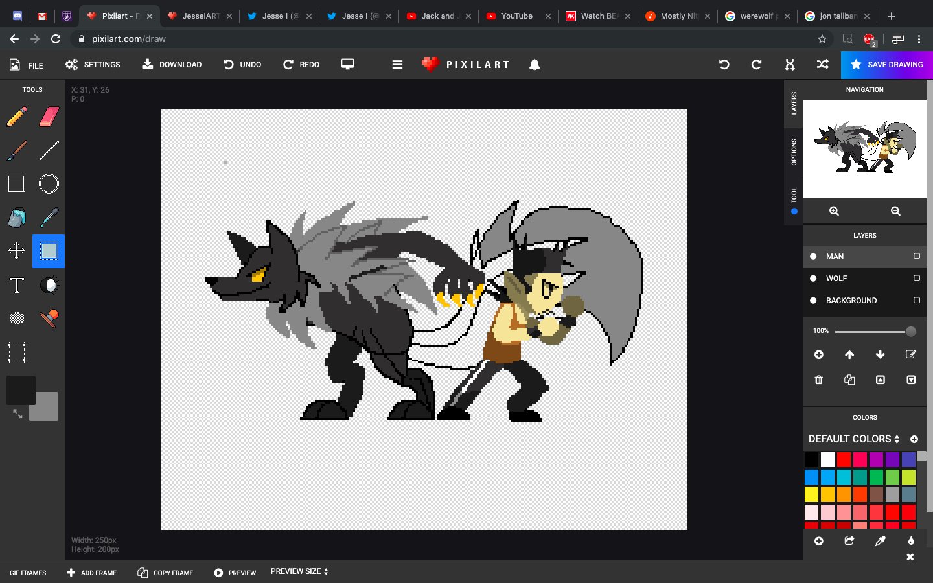This screenshot has width=933, height=583.
Task: Toggle visibility of the MAN layer
Action: (x=813, y=257)
